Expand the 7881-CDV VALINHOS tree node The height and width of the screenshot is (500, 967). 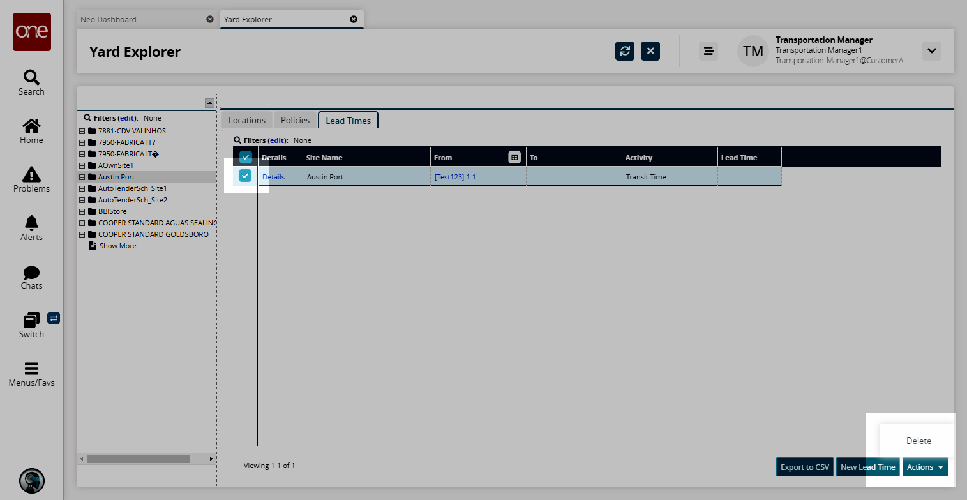tap(82, 131)
